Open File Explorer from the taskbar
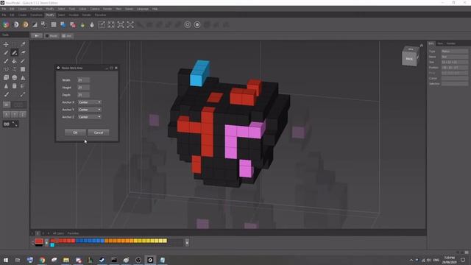 tap(66, 260)
